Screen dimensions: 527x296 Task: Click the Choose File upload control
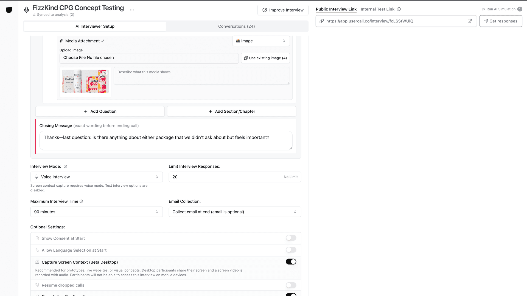point(149,58)
